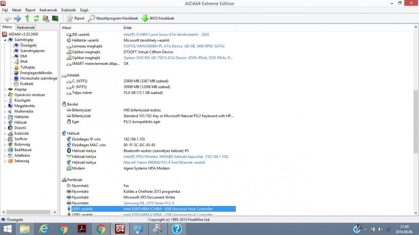The image size is (419, 235).
Task: Expand the Operációs rendszer tree node
Action: point(5,95)
